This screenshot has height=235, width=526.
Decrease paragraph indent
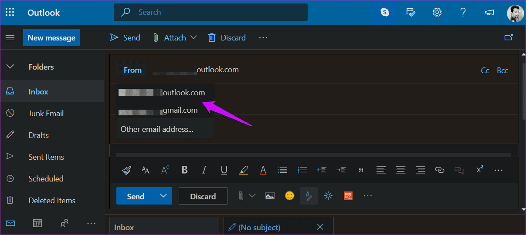click(x=322, y=170)
